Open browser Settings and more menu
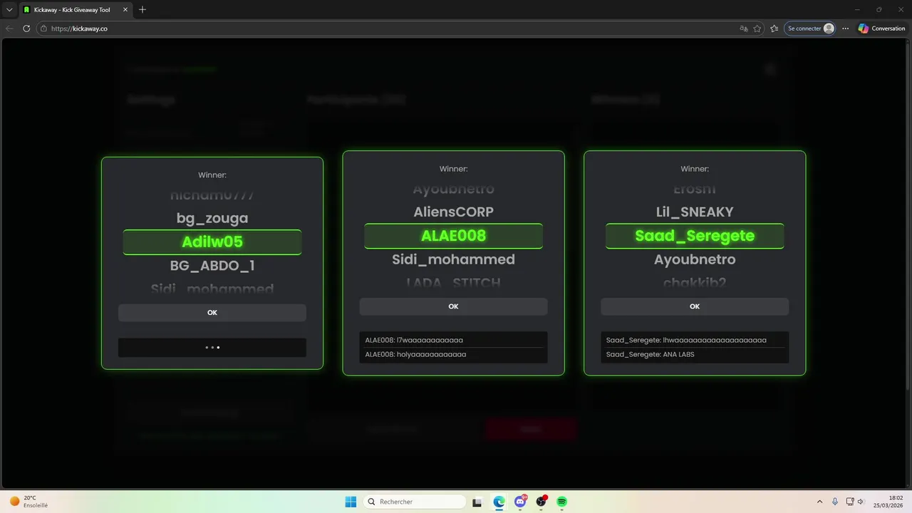This screenshot has width=912, height=513. 846,28
